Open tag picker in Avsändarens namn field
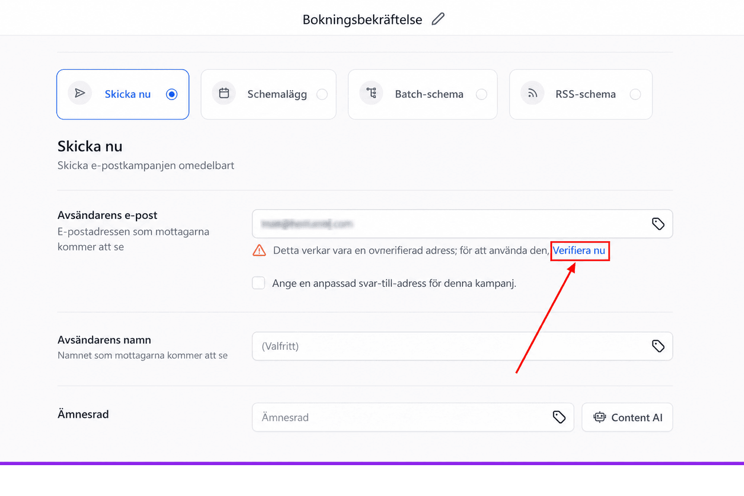Viewport: 744px width, 496px height. (658, 346)
